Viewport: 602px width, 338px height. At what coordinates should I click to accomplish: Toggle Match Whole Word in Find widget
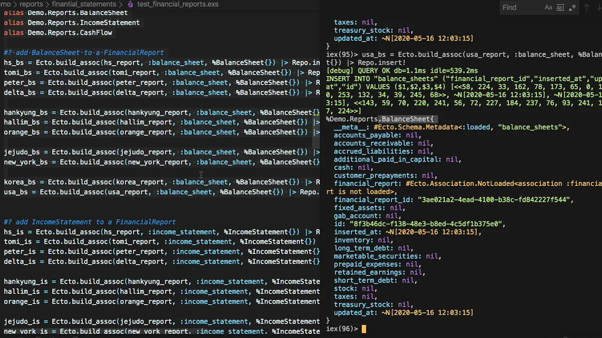pos(560,8)
